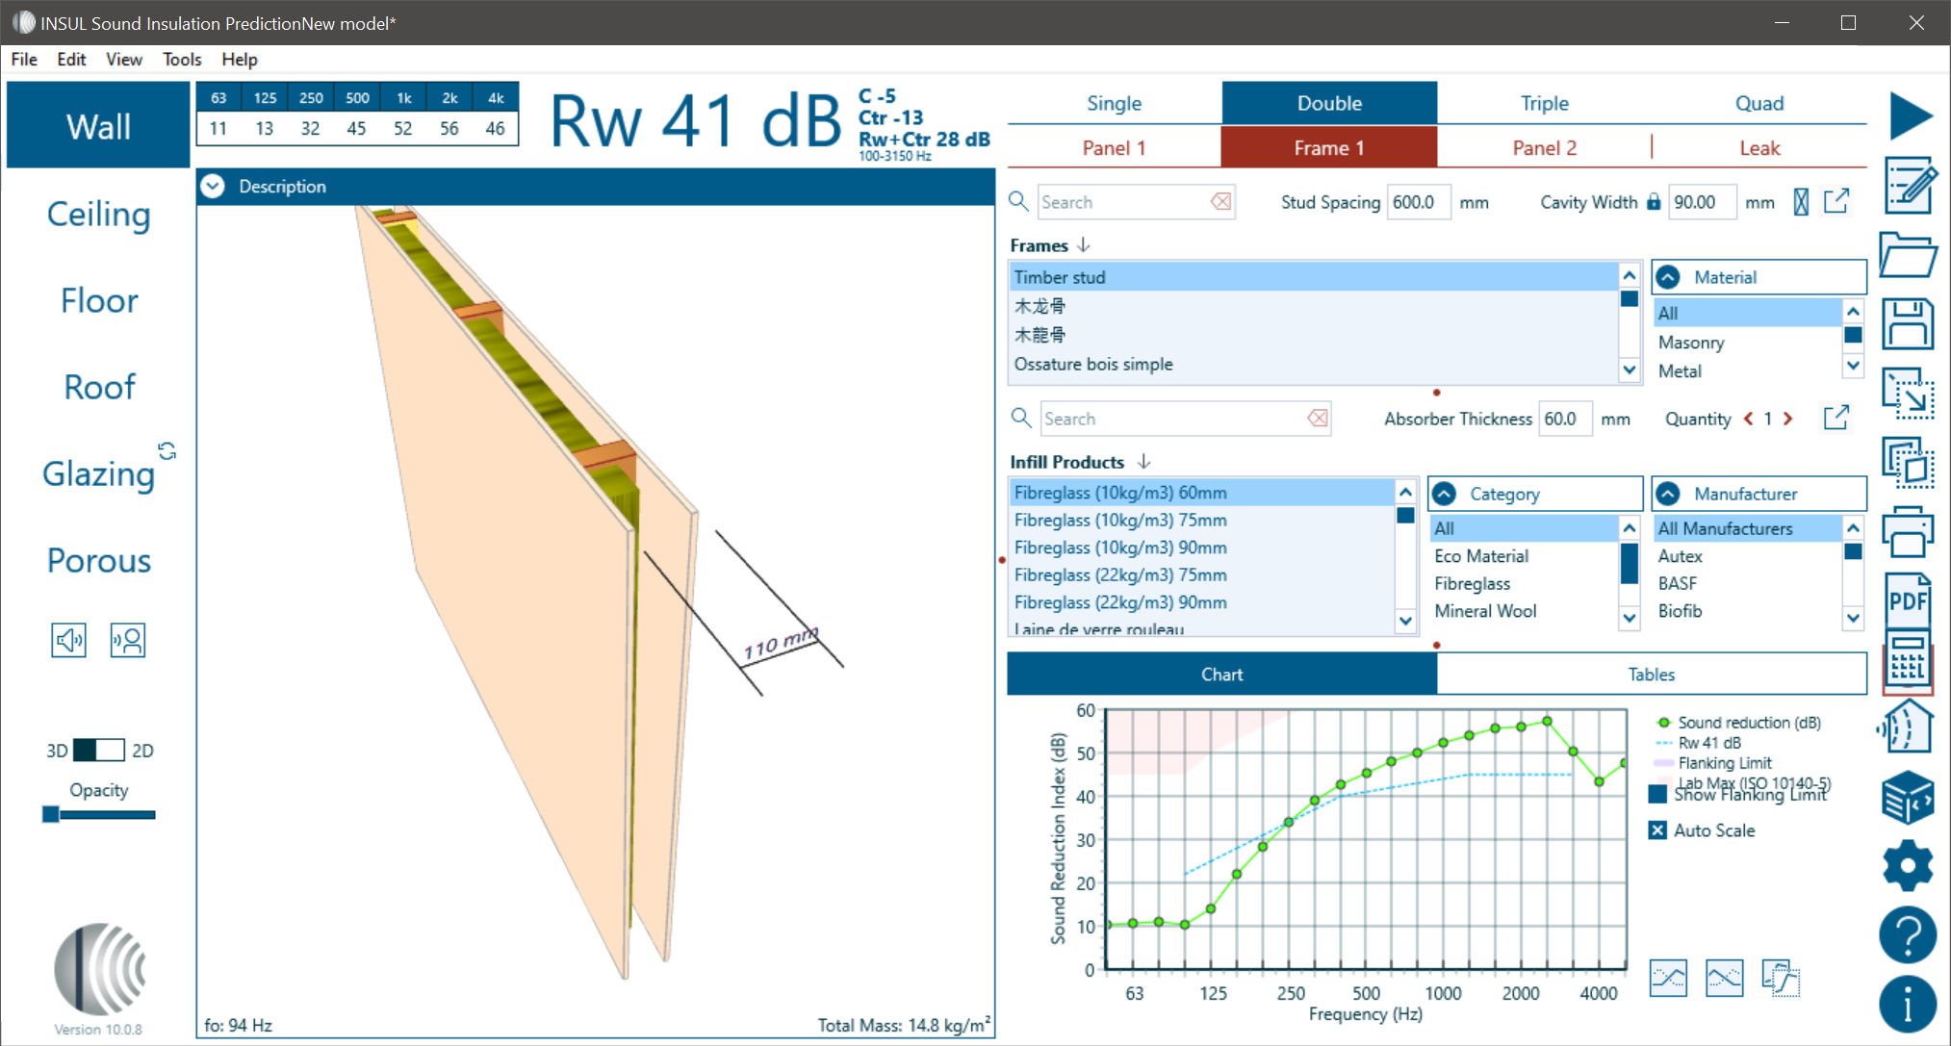Click the house sound transmission icon
Image resolution: width=1951 pixels, height=1046 pixels.
click(x=1906, y=727)
